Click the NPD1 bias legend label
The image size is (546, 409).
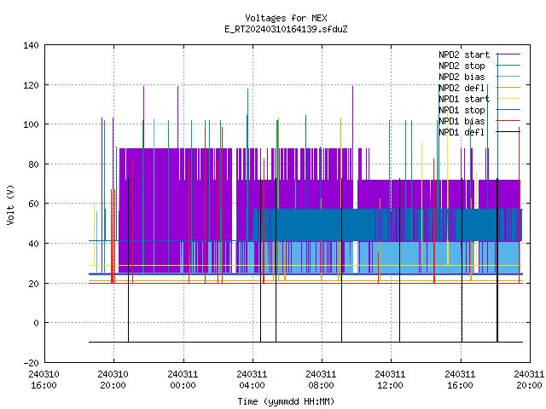click(462, 121)
